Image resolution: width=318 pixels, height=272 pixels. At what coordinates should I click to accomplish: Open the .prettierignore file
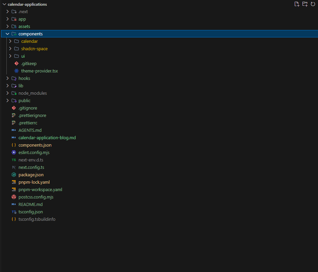[x=32, y=115]
